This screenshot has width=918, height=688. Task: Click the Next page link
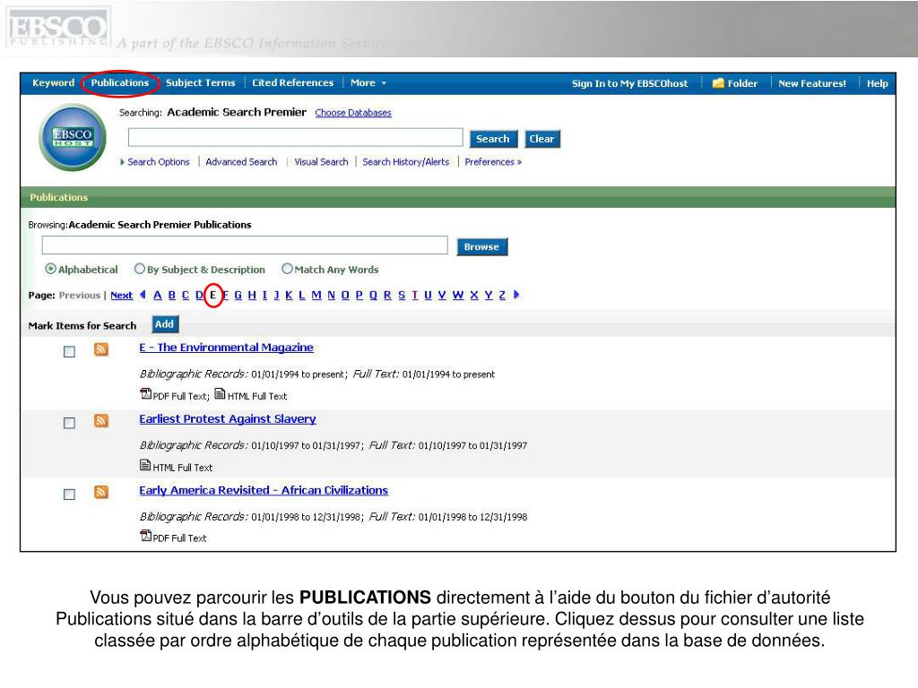point(122,296)
